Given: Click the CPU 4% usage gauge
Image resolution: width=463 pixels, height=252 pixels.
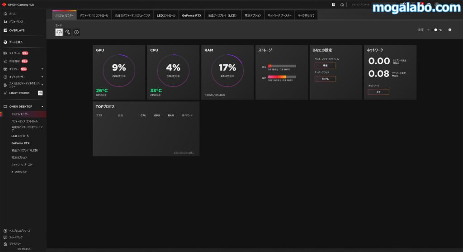Looking at the screenshot, I should [173, 71].
